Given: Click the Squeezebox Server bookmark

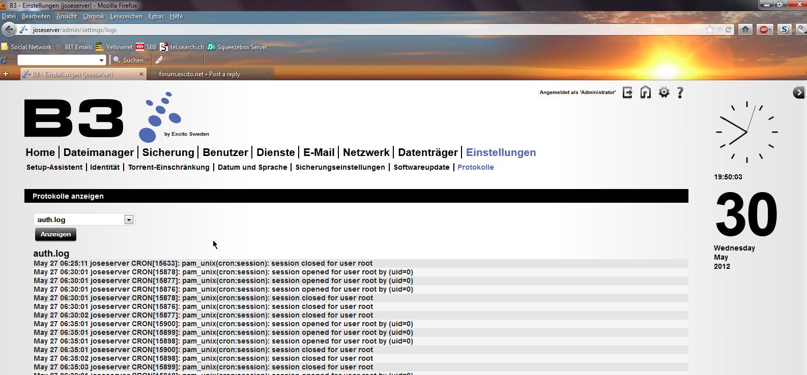Looking at the screenshot, I should pos(242,47).
